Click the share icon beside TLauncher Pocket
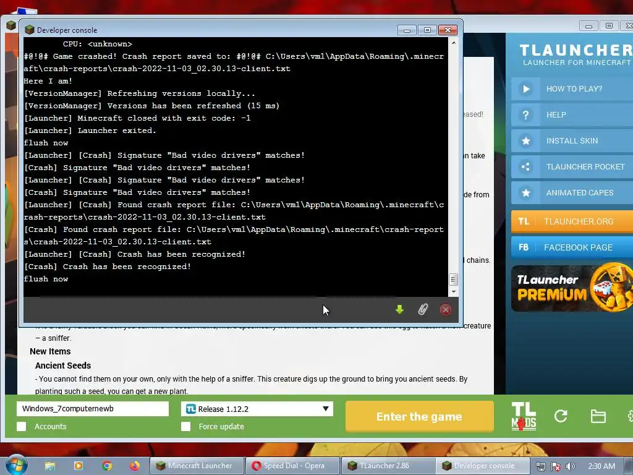The image size is (633, 475). click(525, 167)
